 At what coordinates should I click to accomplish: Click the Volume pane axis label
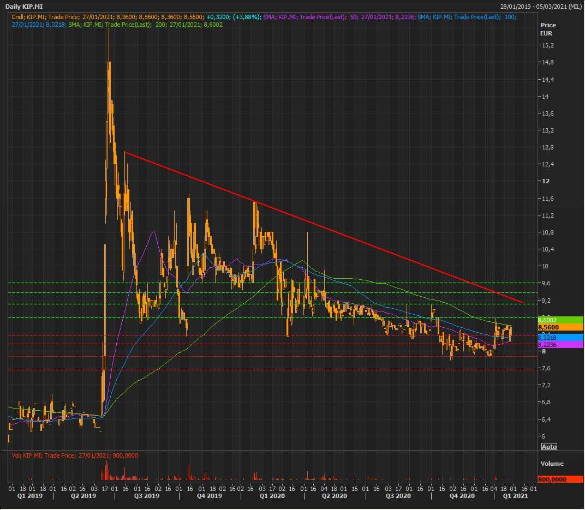tap(551, 464)
